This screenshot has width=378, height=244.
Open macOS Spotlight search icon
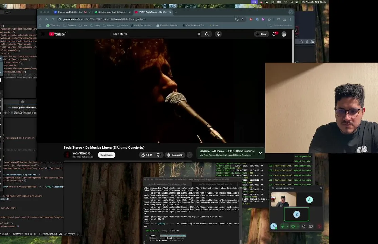pyautogui.click(x=292, y=2)
